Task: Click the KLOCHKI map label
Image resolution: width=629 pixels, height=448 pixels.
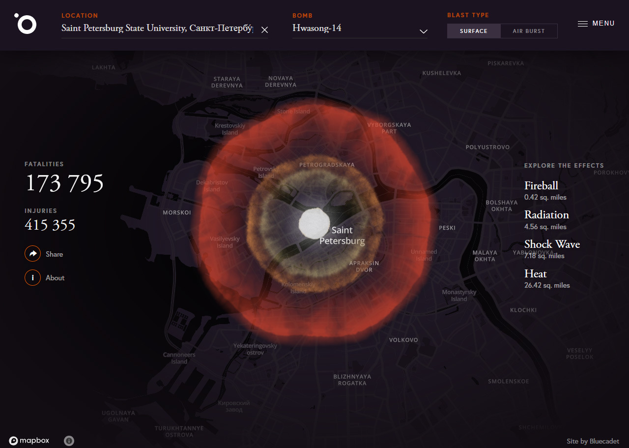Action: pyautogui.click(x=523, y=310)
